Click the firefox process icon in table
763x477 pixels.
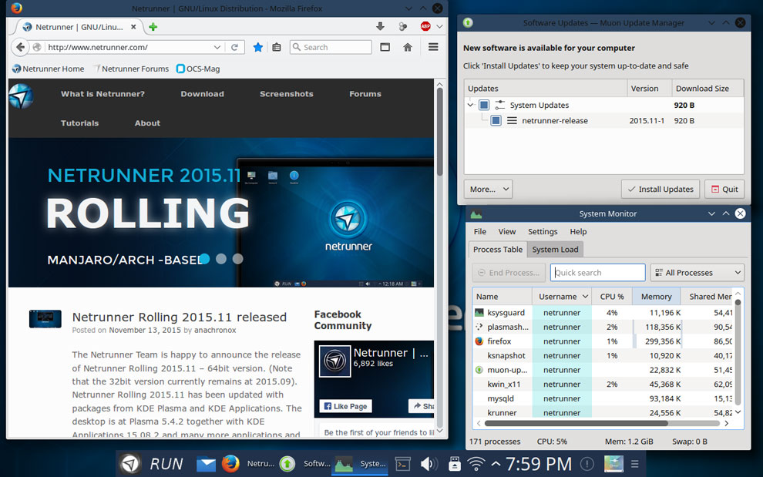(x=479, y=341)
